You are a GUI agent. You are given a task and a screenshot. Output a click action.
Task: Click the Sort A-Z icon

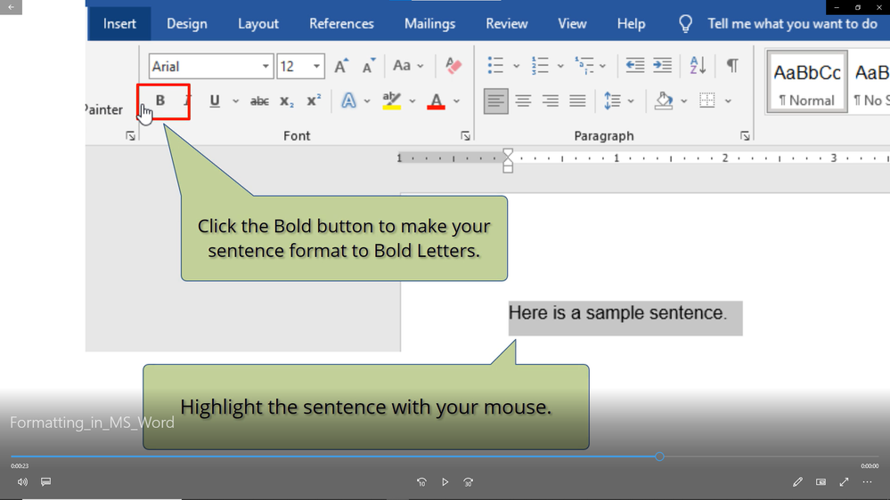click(x=698, y=65)
